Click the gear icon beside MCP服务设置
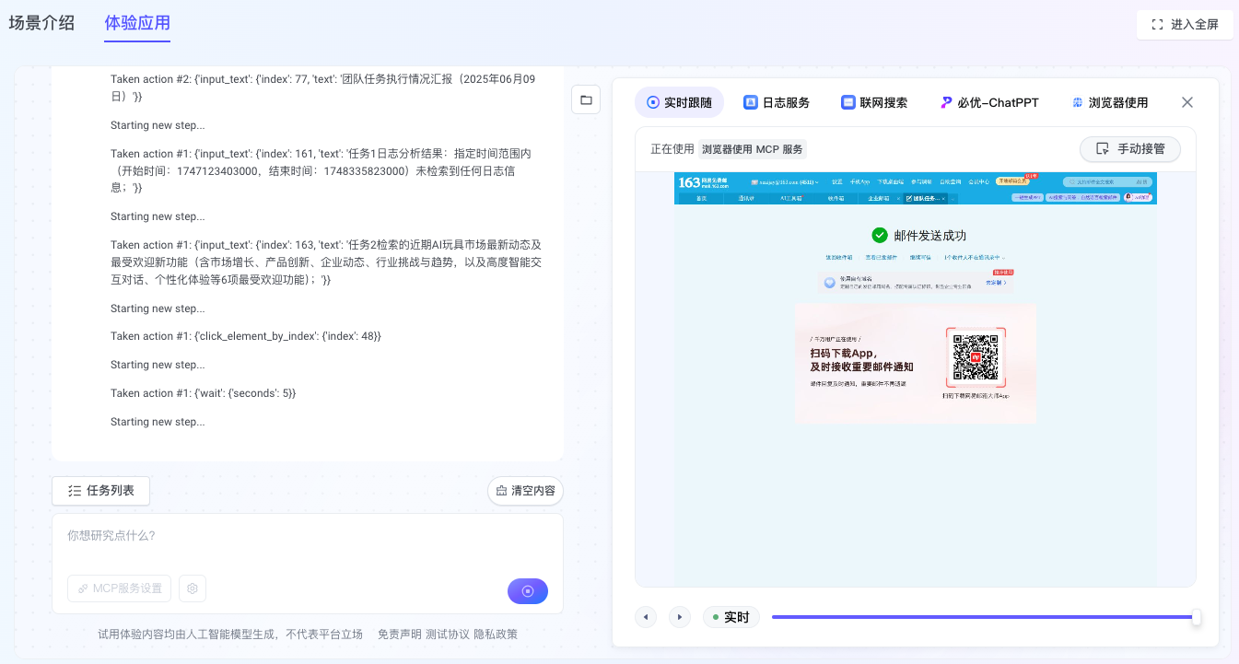Image resolution: width=1239 pixels, height=664 pixels. 193,588
